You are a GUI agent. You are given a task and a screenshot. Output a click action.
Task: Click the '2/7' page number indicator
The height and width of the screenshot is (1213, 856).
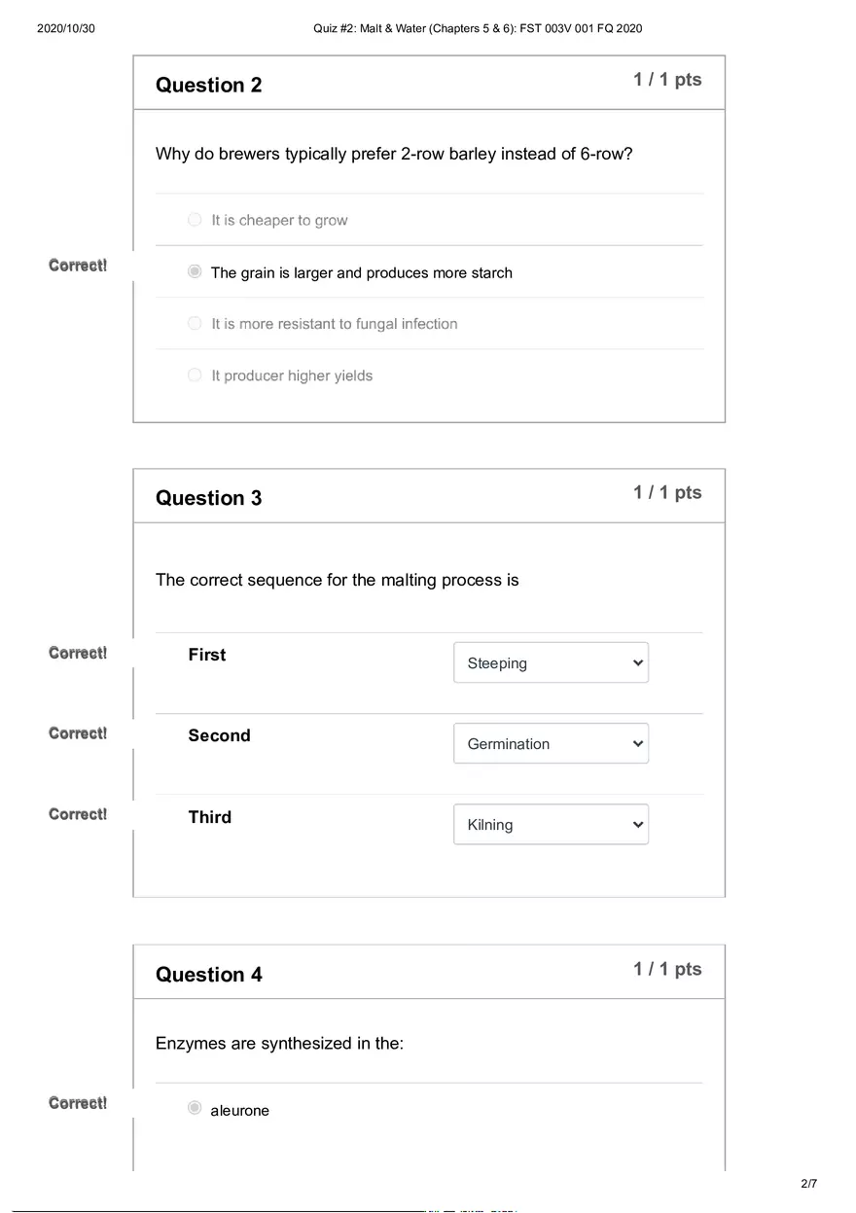pyautogui.click(x=809, y=1184)
